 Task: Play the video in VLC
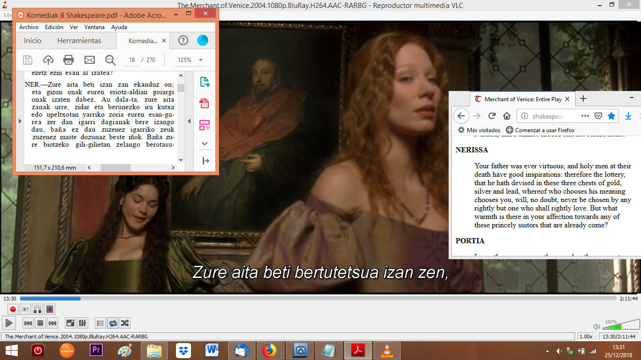pos(9,323)
